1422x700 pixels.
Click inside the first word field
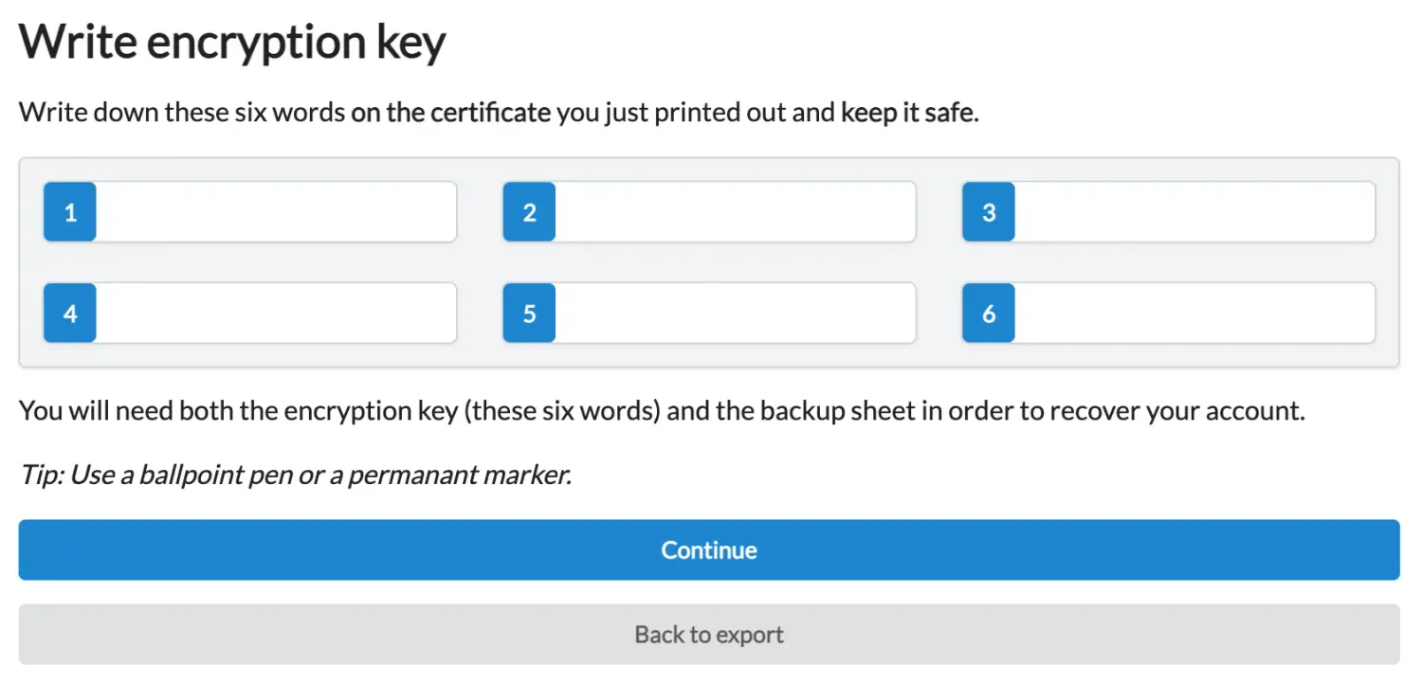tap(275, 211)
